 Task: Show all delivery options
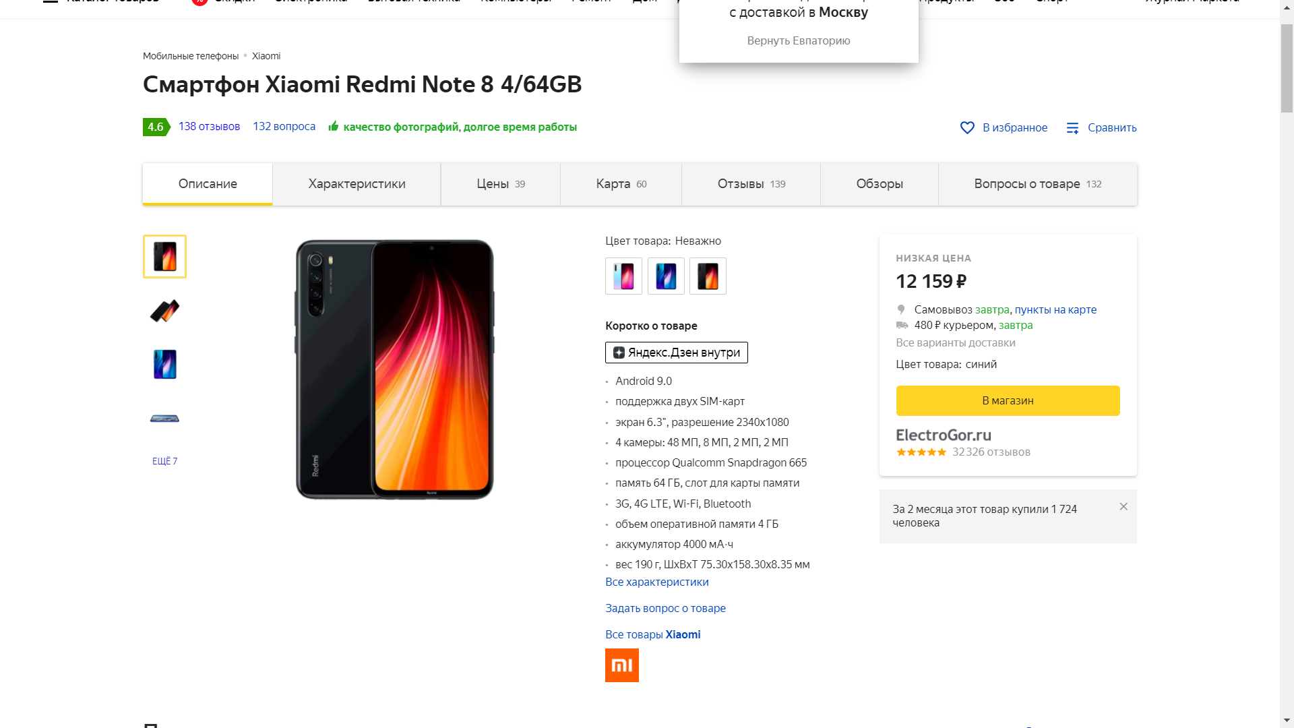955,342
